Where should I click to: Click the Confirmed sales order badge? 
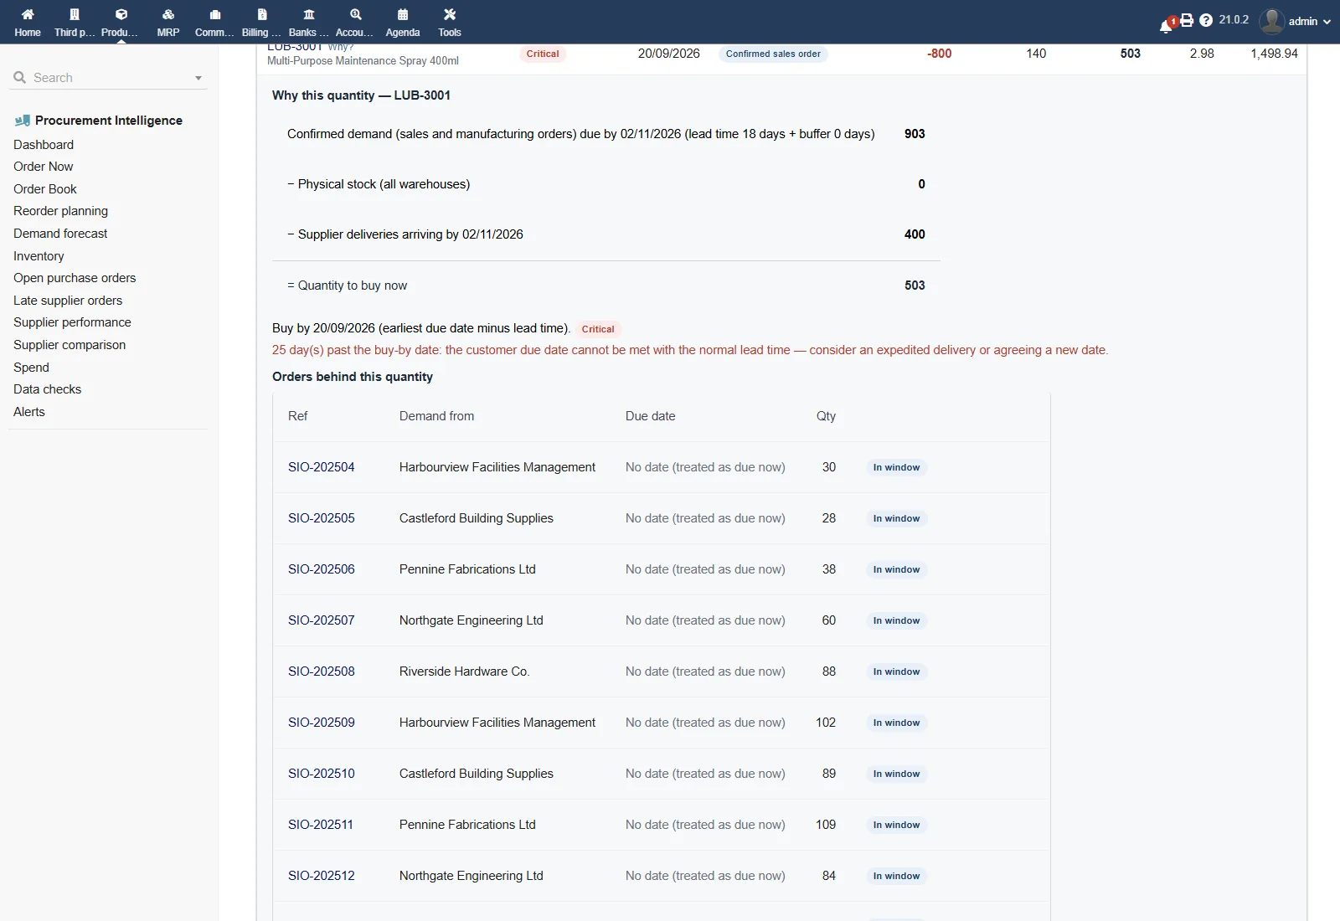click(773, 54)
